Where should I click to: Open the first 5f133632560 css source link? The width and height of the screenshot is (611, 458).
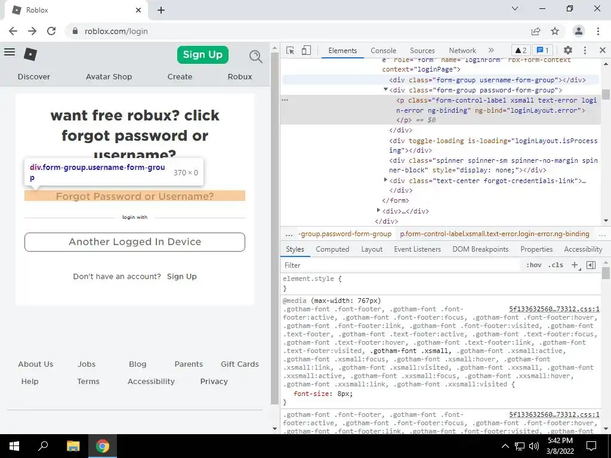(x=554, y=310)
